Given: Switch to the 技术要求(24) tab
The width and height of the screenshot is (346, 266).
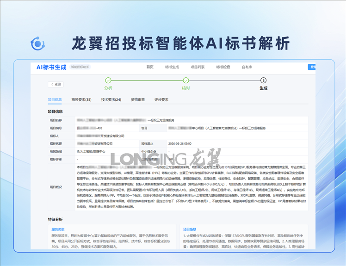Looking at the screenshot, I should tap(111, 99).
